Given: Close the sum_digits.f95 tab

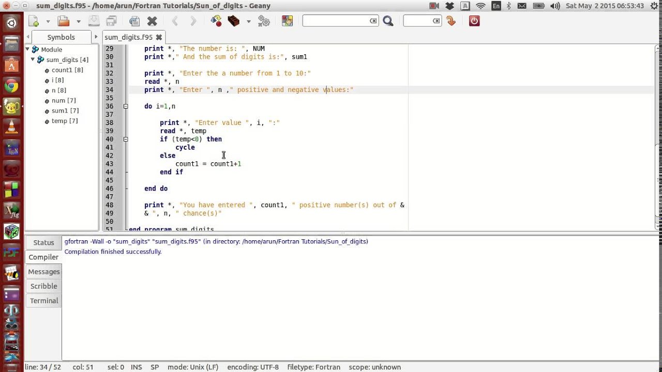Looking at the screenshot, I should [159, 37].
